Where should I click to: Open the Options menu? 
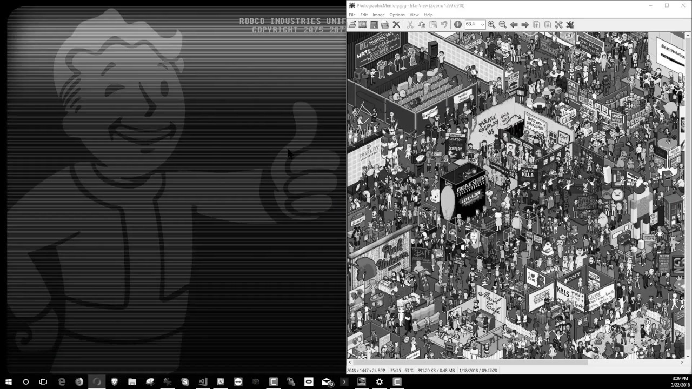[x=397, y=15]
